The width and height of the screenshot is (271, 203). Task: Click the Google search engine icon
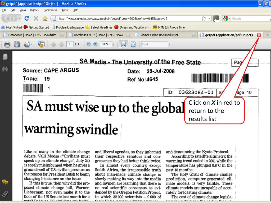225,18
